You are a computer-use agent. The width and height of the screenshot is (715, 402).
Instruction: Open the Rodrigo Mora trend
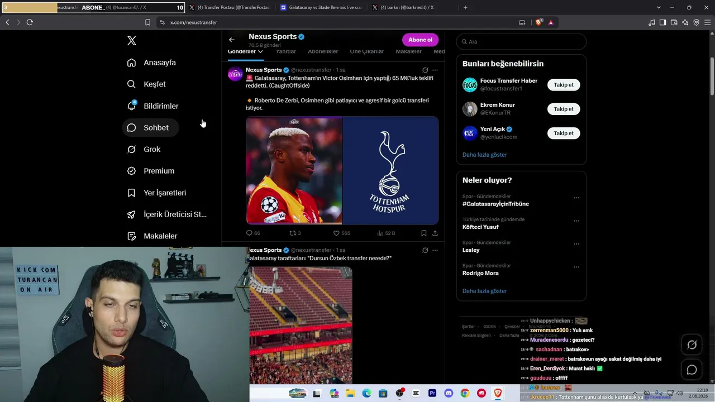[480, 274]
